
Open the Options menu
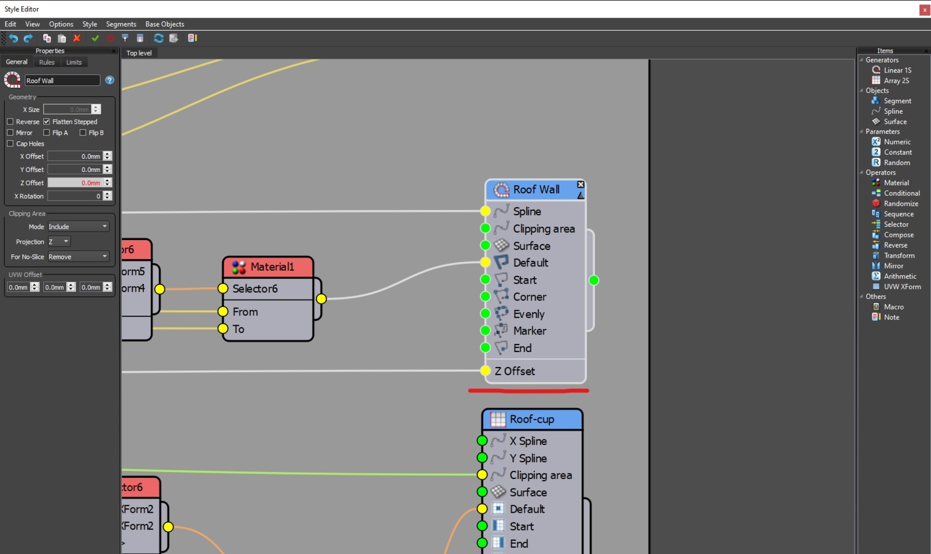pyautogui.click(x=61, y=24)
